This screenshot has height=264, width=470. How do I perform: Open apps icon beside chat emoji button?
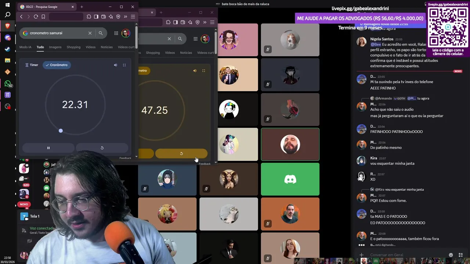pos(460,255)
